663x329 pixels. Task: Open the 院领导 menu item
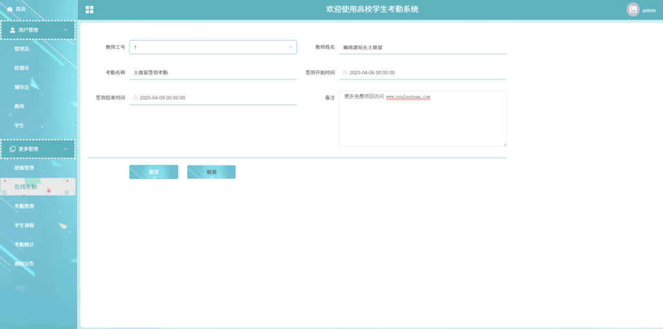pos(21,68)
